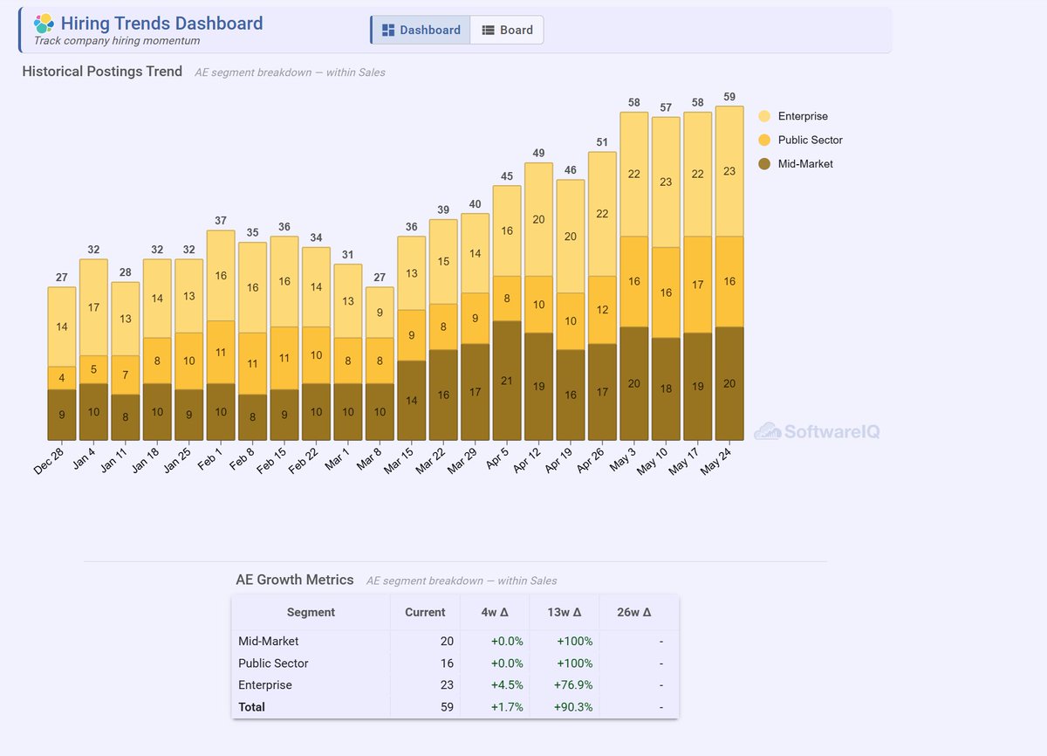Select the Mid-Market table row label
This screenshot has width=1047, height=756.
(x=268, y=641)
